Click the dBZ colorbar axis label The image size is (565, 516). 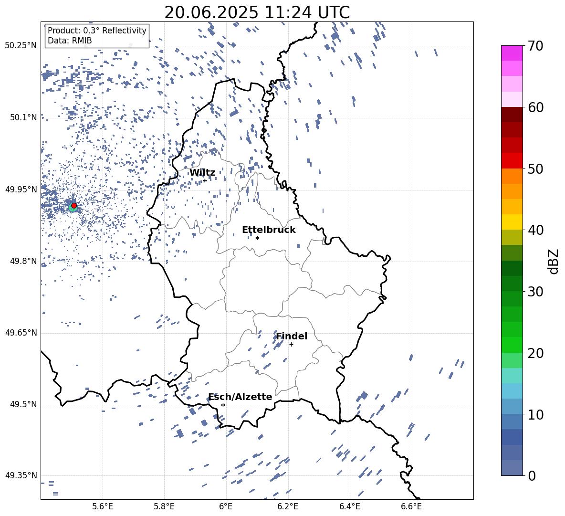tap(554, 261)
